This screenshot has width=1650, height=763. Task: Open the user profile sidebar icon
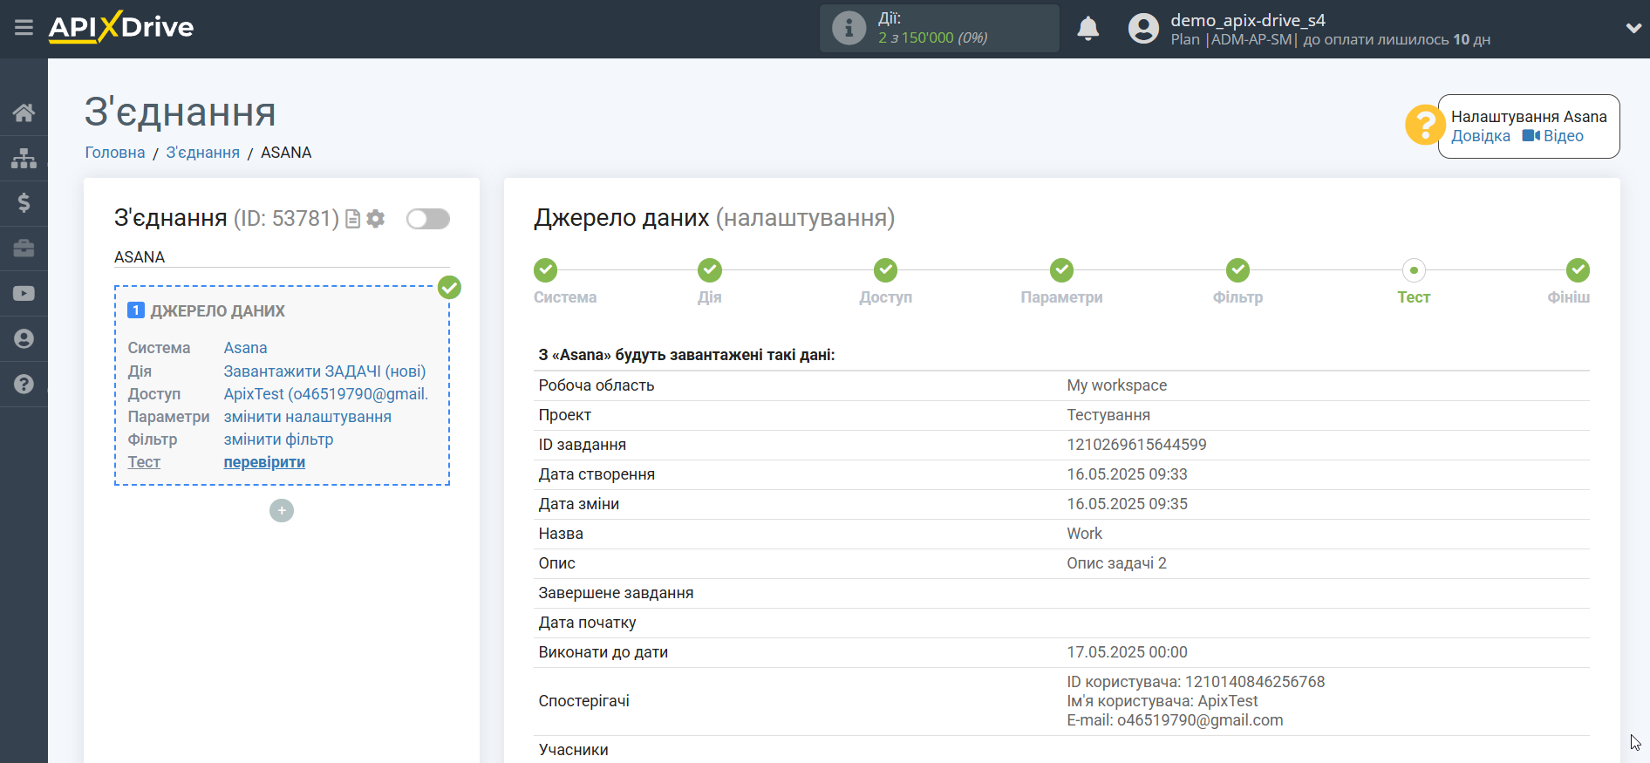(24, 339)
